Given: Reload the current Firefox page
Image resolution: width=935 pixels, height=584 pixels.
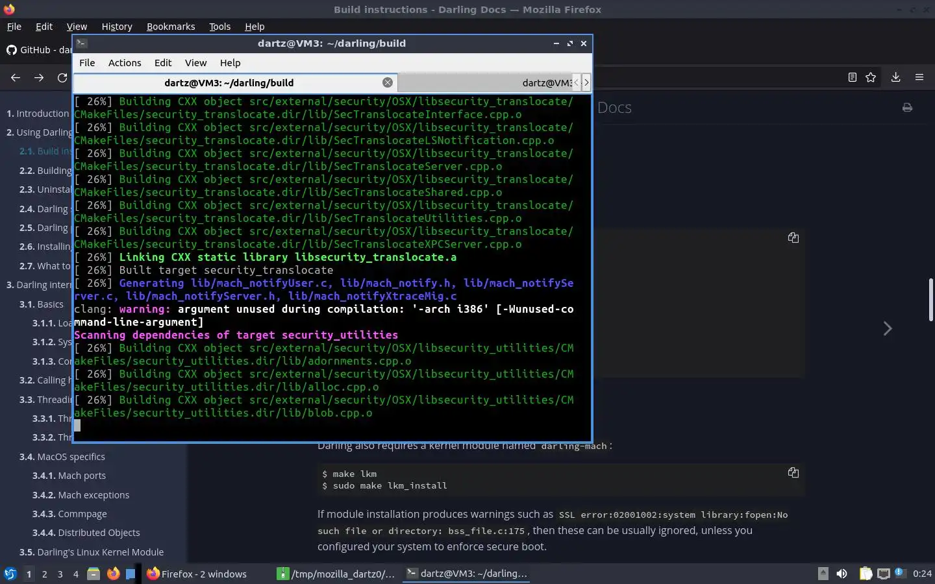Looking at the screenshot, I should [x=62, y=77].
